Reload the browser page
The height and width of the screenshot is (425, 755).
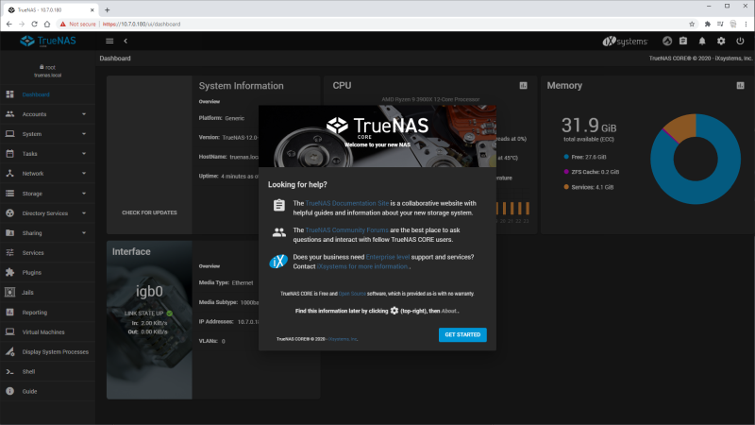click(x=34, y=25)
